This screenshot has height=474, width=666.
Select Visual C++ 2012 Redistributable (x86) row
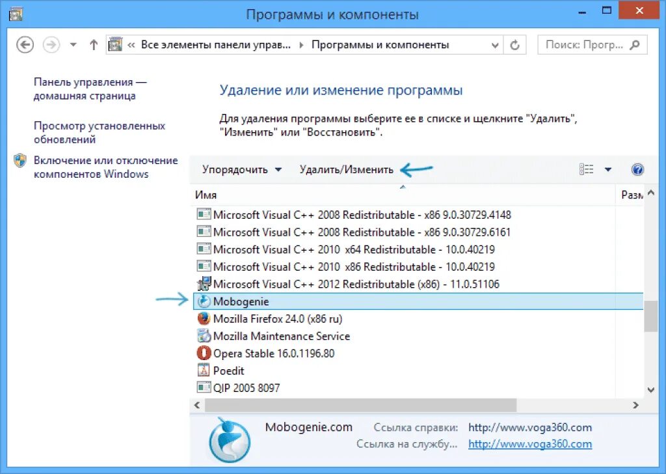coord(418,284)
